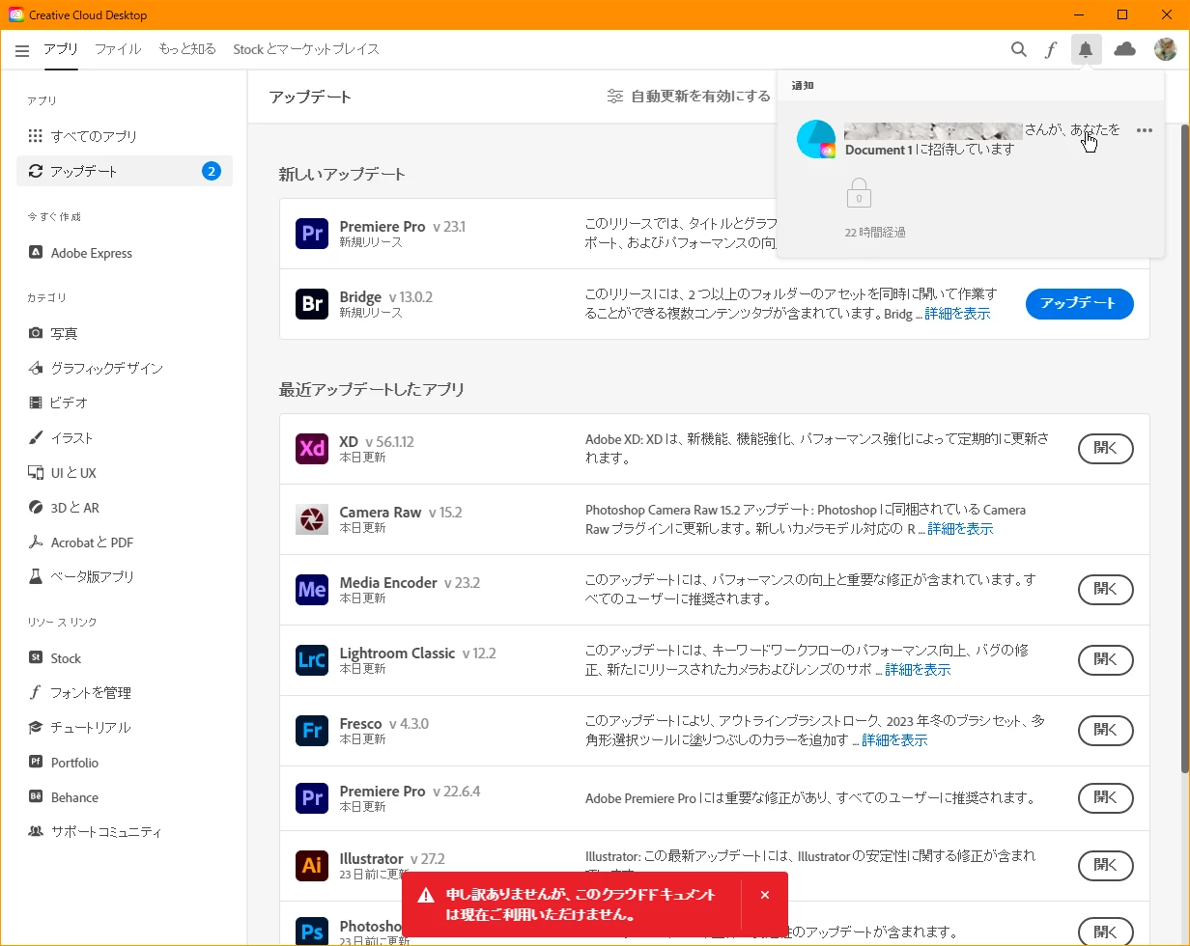Click the warning triangle in the error banner
The width and height of the screenshot is (1190, 946).
click(x=425, y=896)
